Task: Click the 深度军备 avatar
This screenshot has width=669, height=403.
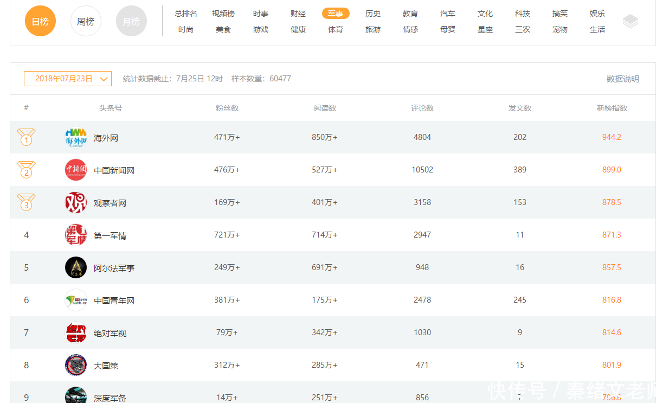Action: click(76, 395)
